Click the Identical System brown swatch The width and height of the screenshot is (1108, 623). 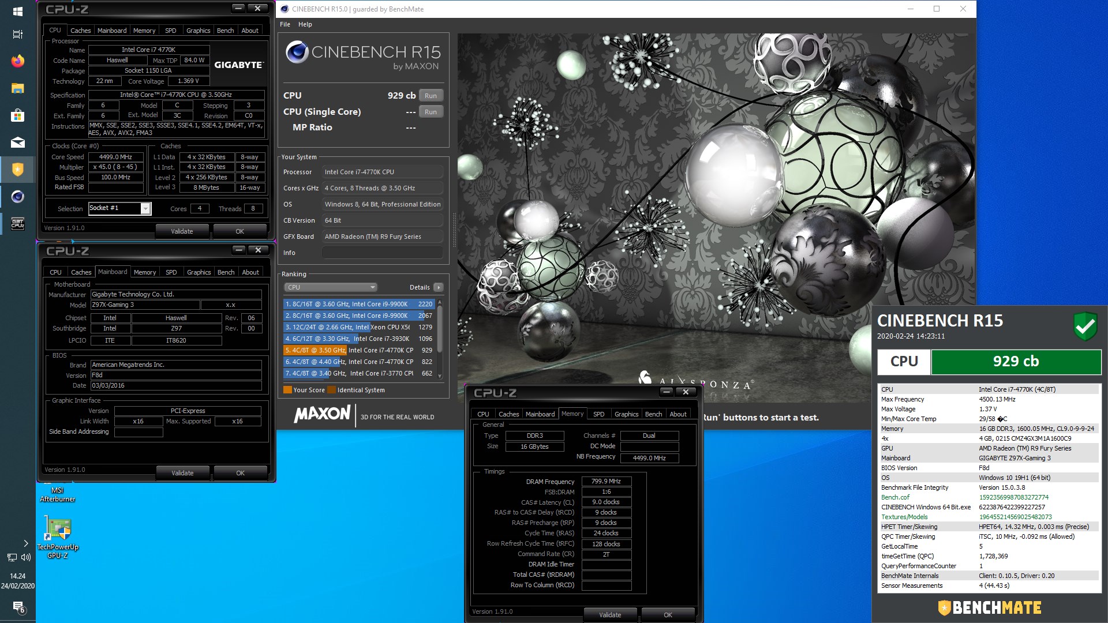click(x=331, y=390)
